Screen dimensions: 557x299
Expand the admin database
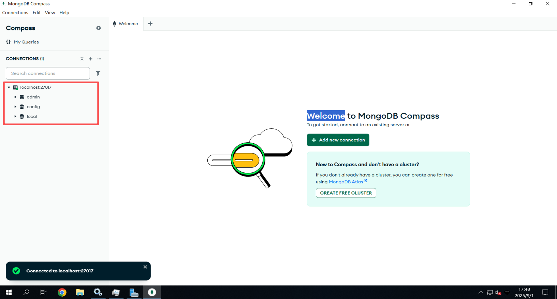pos(15,97)
